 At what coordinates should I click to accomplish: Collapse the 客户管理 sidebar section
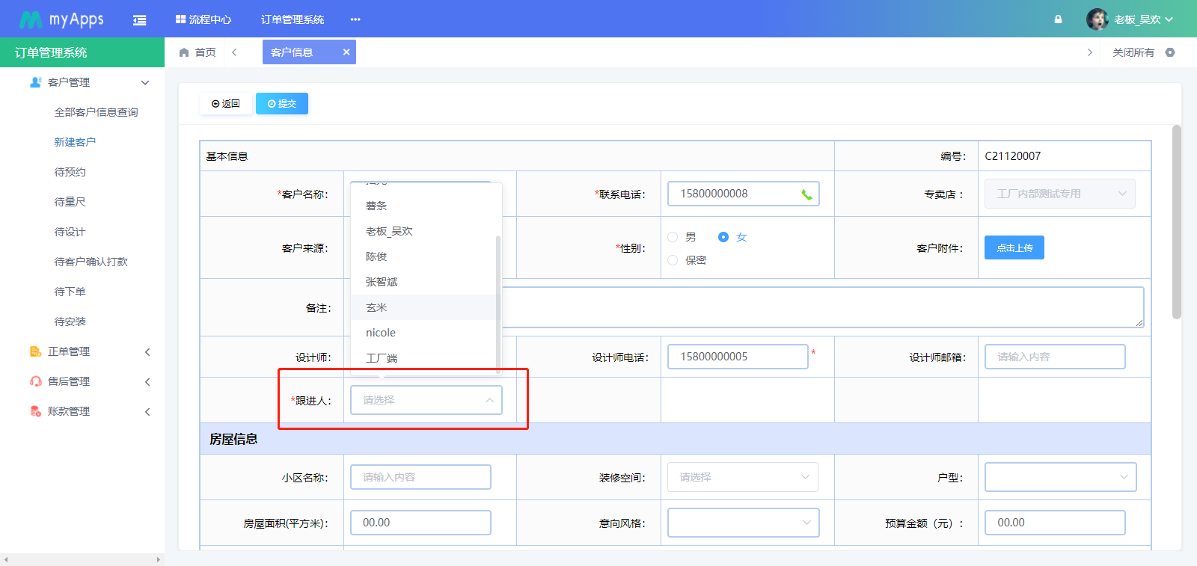pos(145,82)
